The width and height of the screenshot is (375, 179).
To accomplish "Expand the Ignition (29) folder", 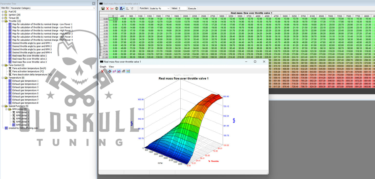I will pyautogui.click(x=3, y=15).
